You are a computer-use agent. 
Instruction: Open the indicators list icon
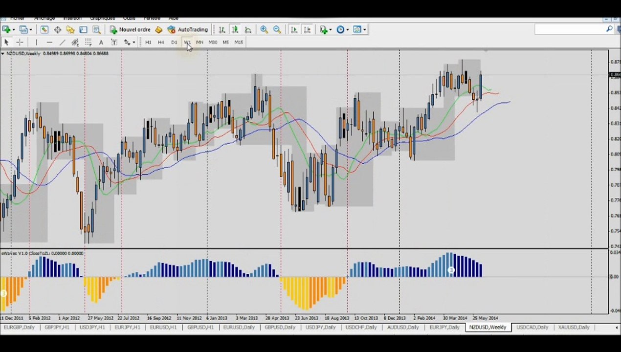click(323, 30)
